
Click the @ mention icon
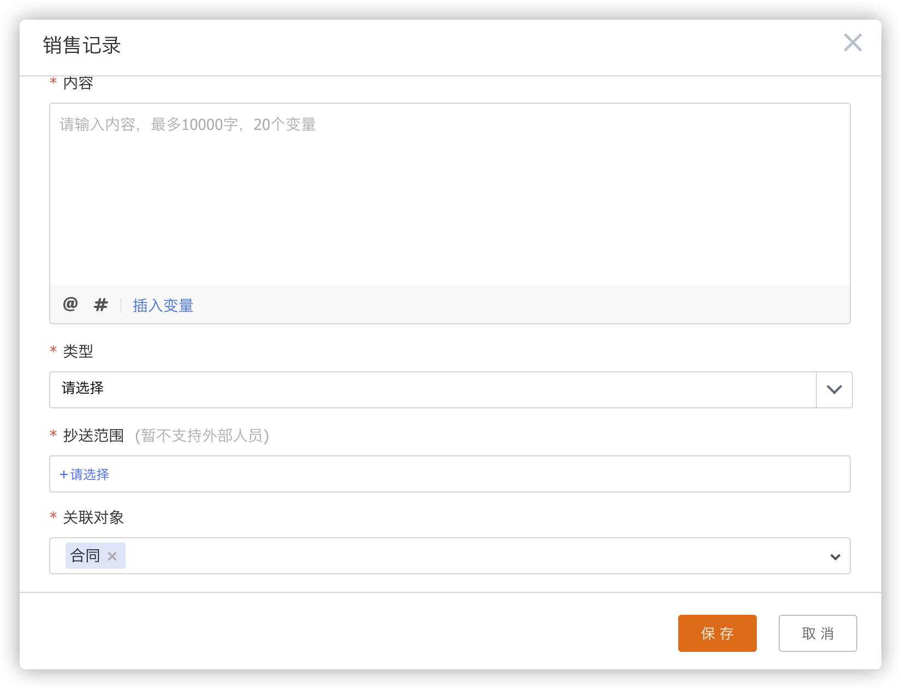70,304
